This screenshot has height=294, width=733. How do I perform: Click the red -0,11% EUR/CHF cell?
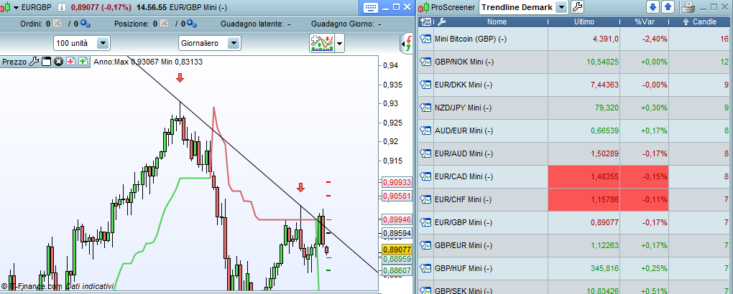[645, 200]
